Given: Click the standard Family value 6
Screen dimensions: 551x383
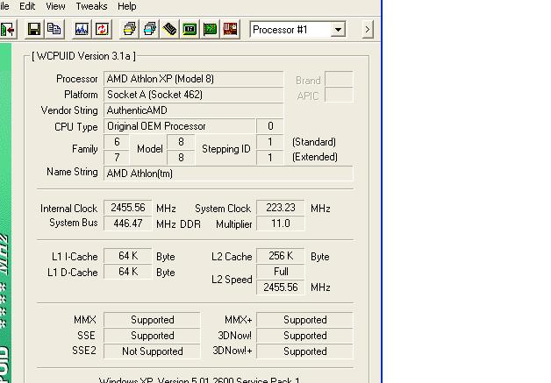Looking at the screenshot, I should (117, 142).
